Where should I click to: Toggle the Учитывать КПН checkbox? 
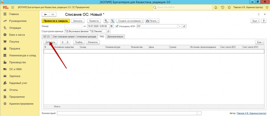(x=117, y=26)
